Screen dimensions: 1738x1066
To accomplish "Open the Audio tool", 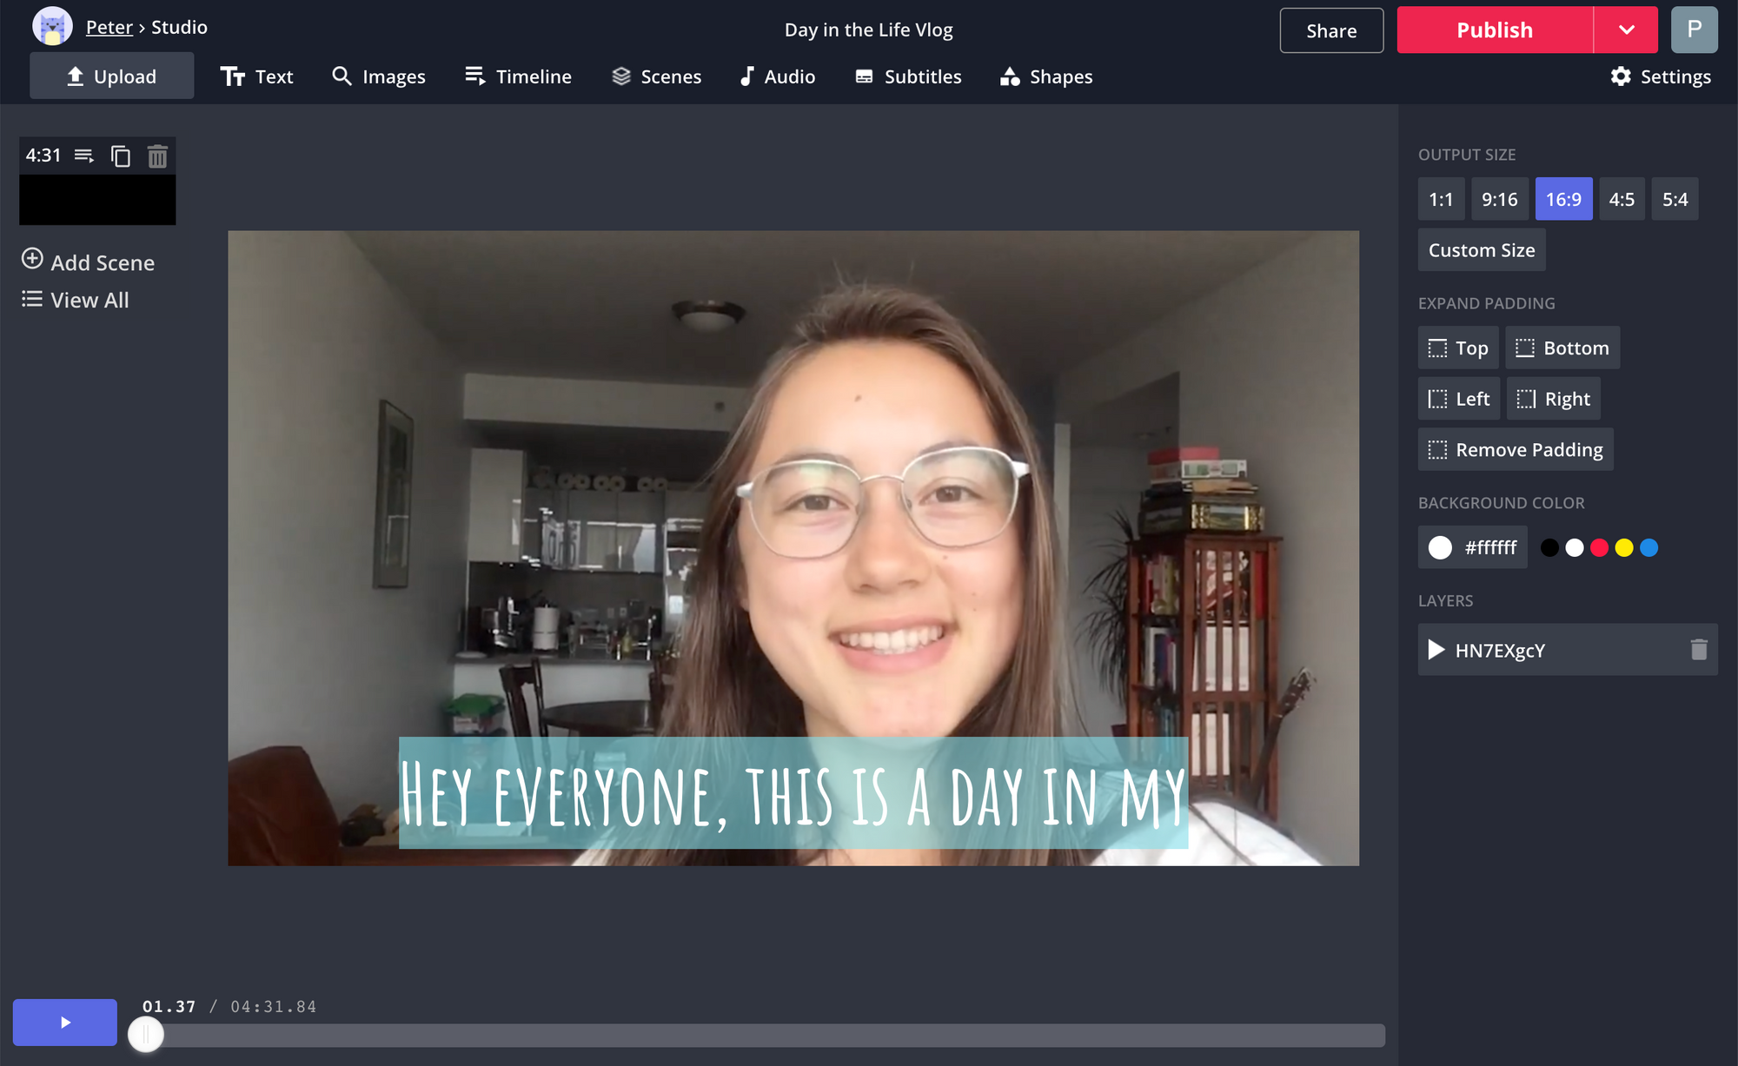I will coord(778,76).
